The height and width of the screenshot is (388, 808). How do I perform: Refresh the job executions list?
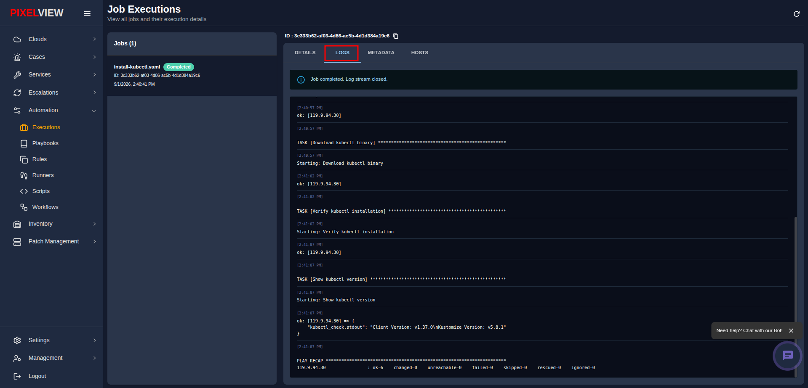pos(796,14)
